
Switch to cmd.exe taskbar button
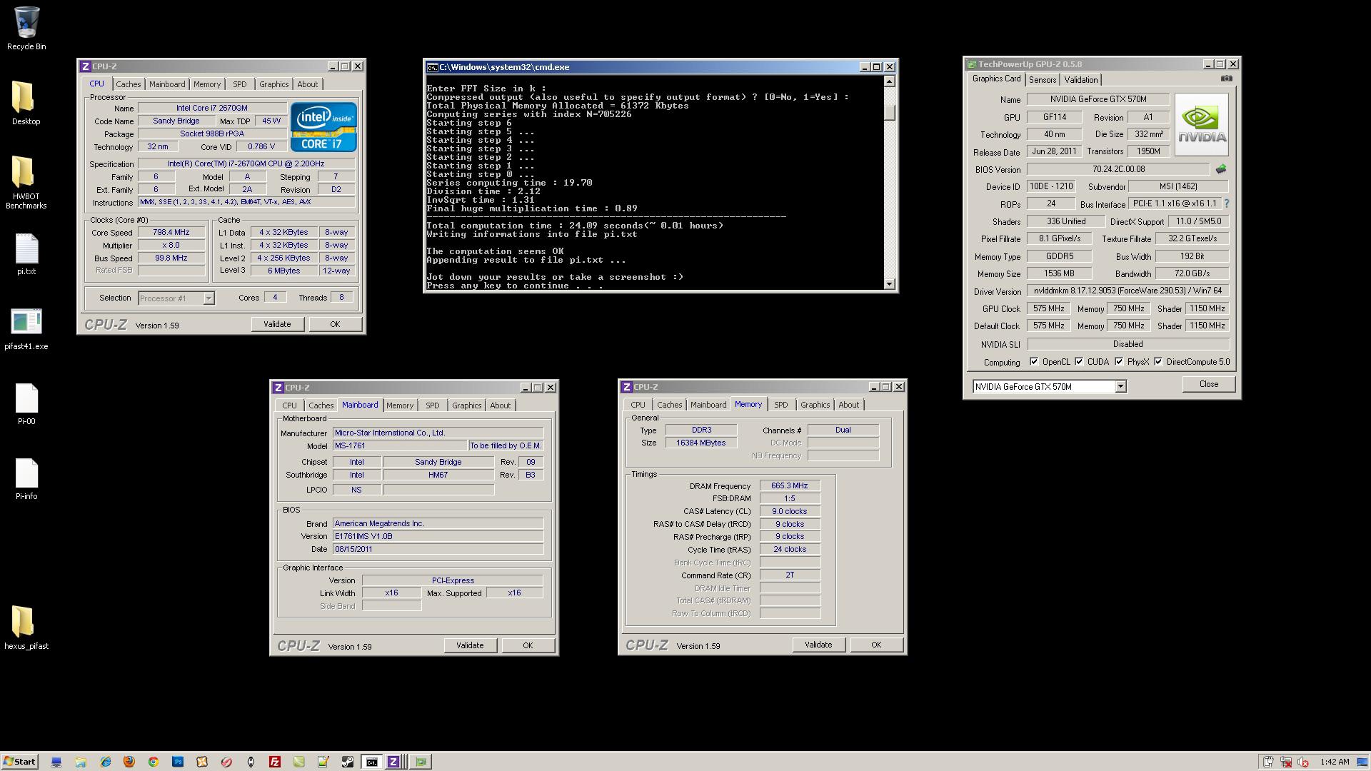pos(372,762)
